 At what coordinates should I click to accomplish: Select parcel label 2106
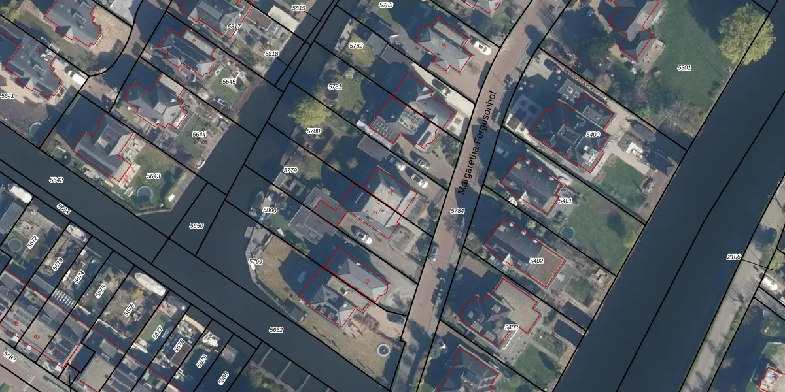pos(733,257)
